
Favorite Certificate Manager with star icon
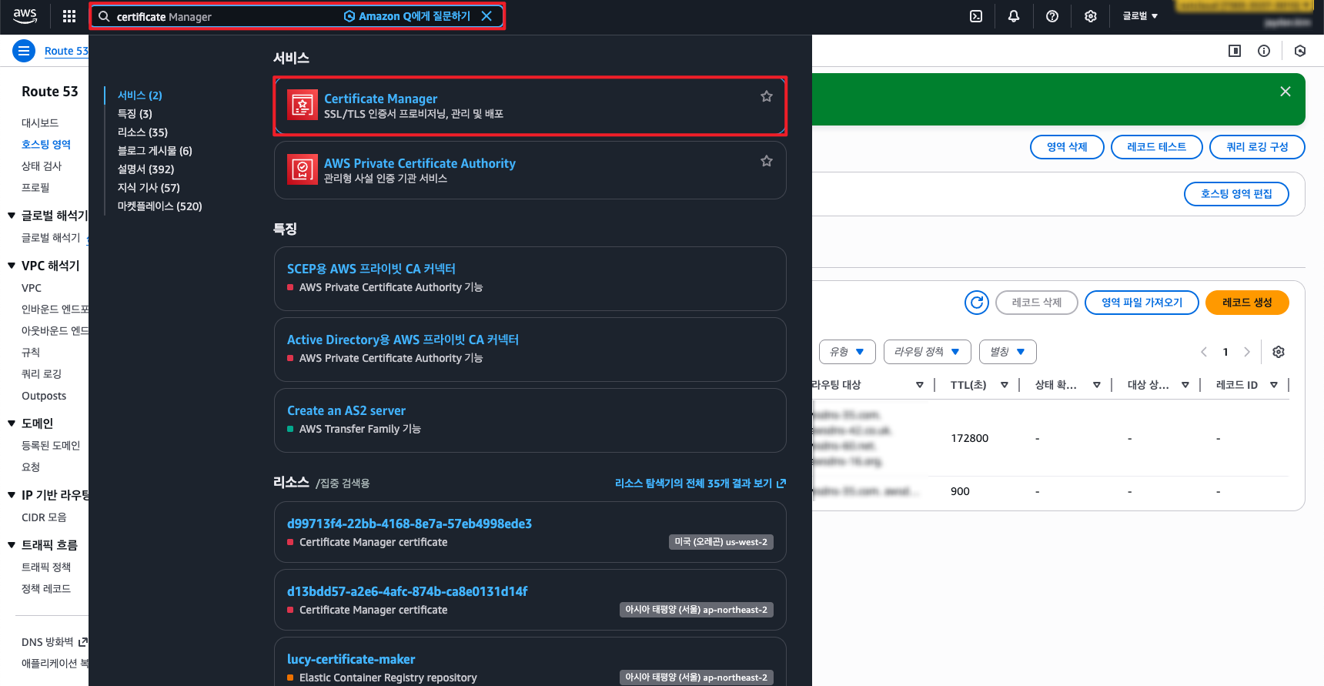coord(767,96)
